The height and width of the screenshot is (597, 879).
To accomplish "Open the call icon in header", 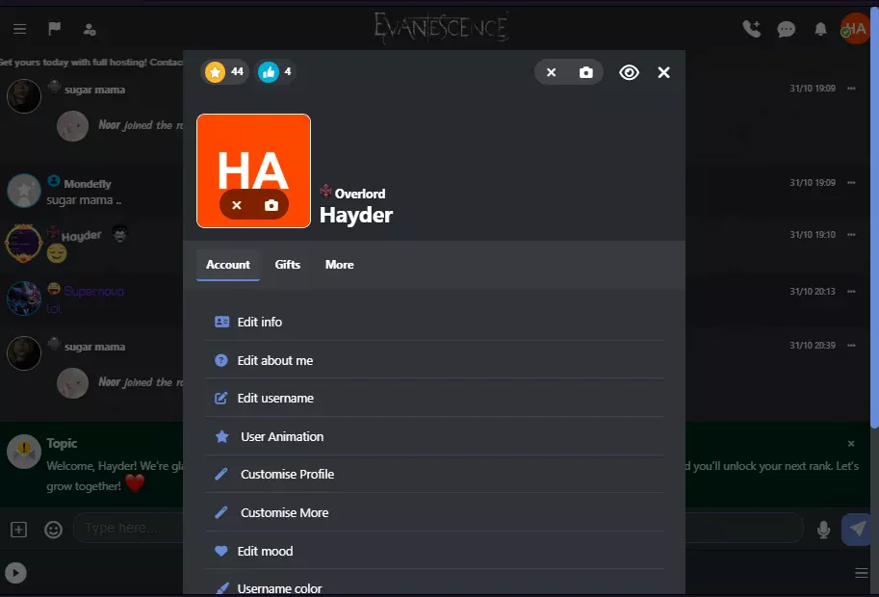I will point(751,29).
